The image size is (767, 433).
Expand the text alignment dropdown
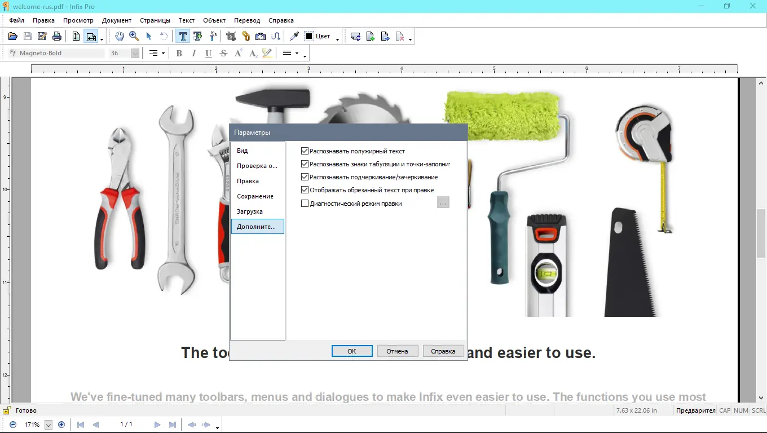(163, 54)
